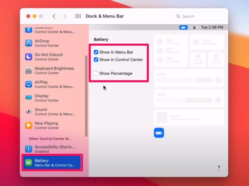The width and height of the screenshot is (249, 186).
Task: Click Control Center icon in preview menu bar
Action: click(x=194, y=27)
